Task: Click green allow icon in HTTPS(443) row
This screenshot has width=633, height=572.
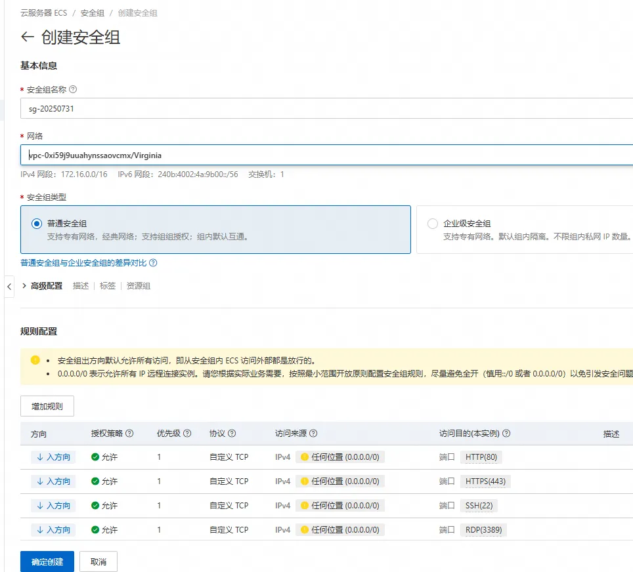Action: [95, 481]
